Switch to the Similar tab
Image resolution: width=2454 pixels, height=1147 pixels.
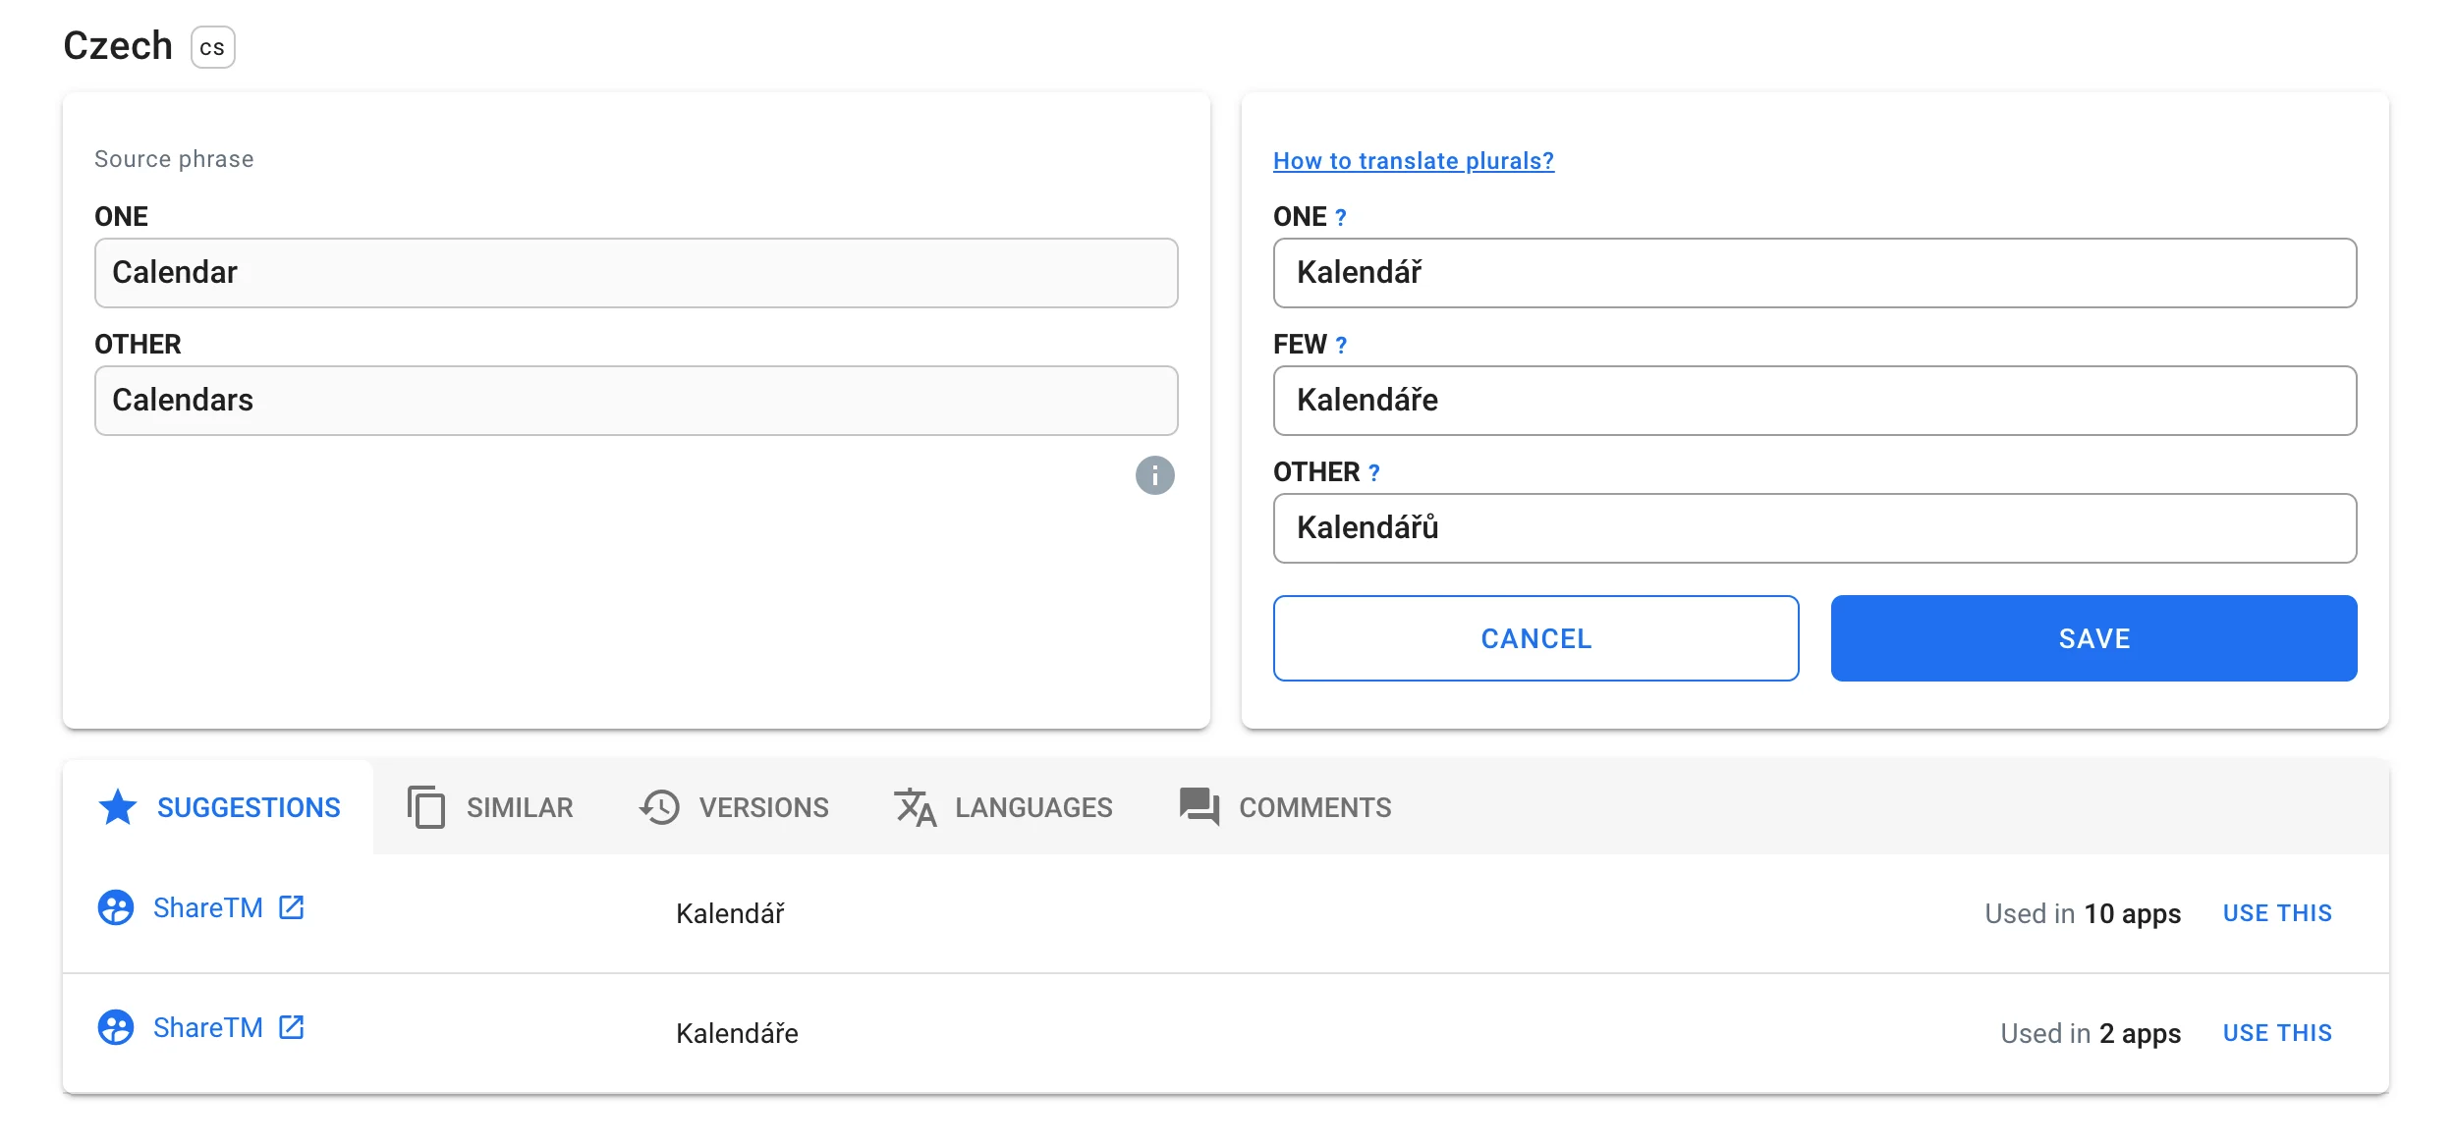click(490, 807)
